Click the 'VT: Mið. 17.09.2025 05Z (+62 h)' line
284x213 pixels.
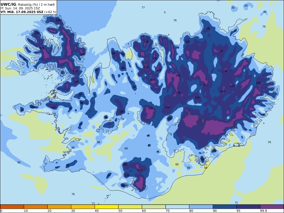click(x=28, y=12)
